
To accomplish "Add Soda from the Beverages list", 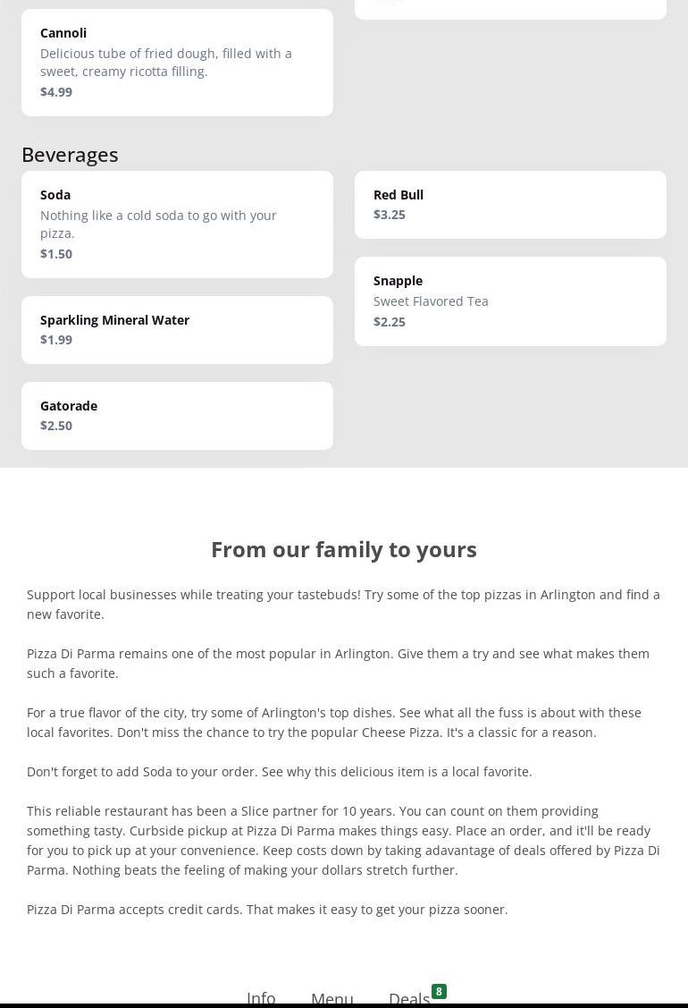I will [177, 224].
